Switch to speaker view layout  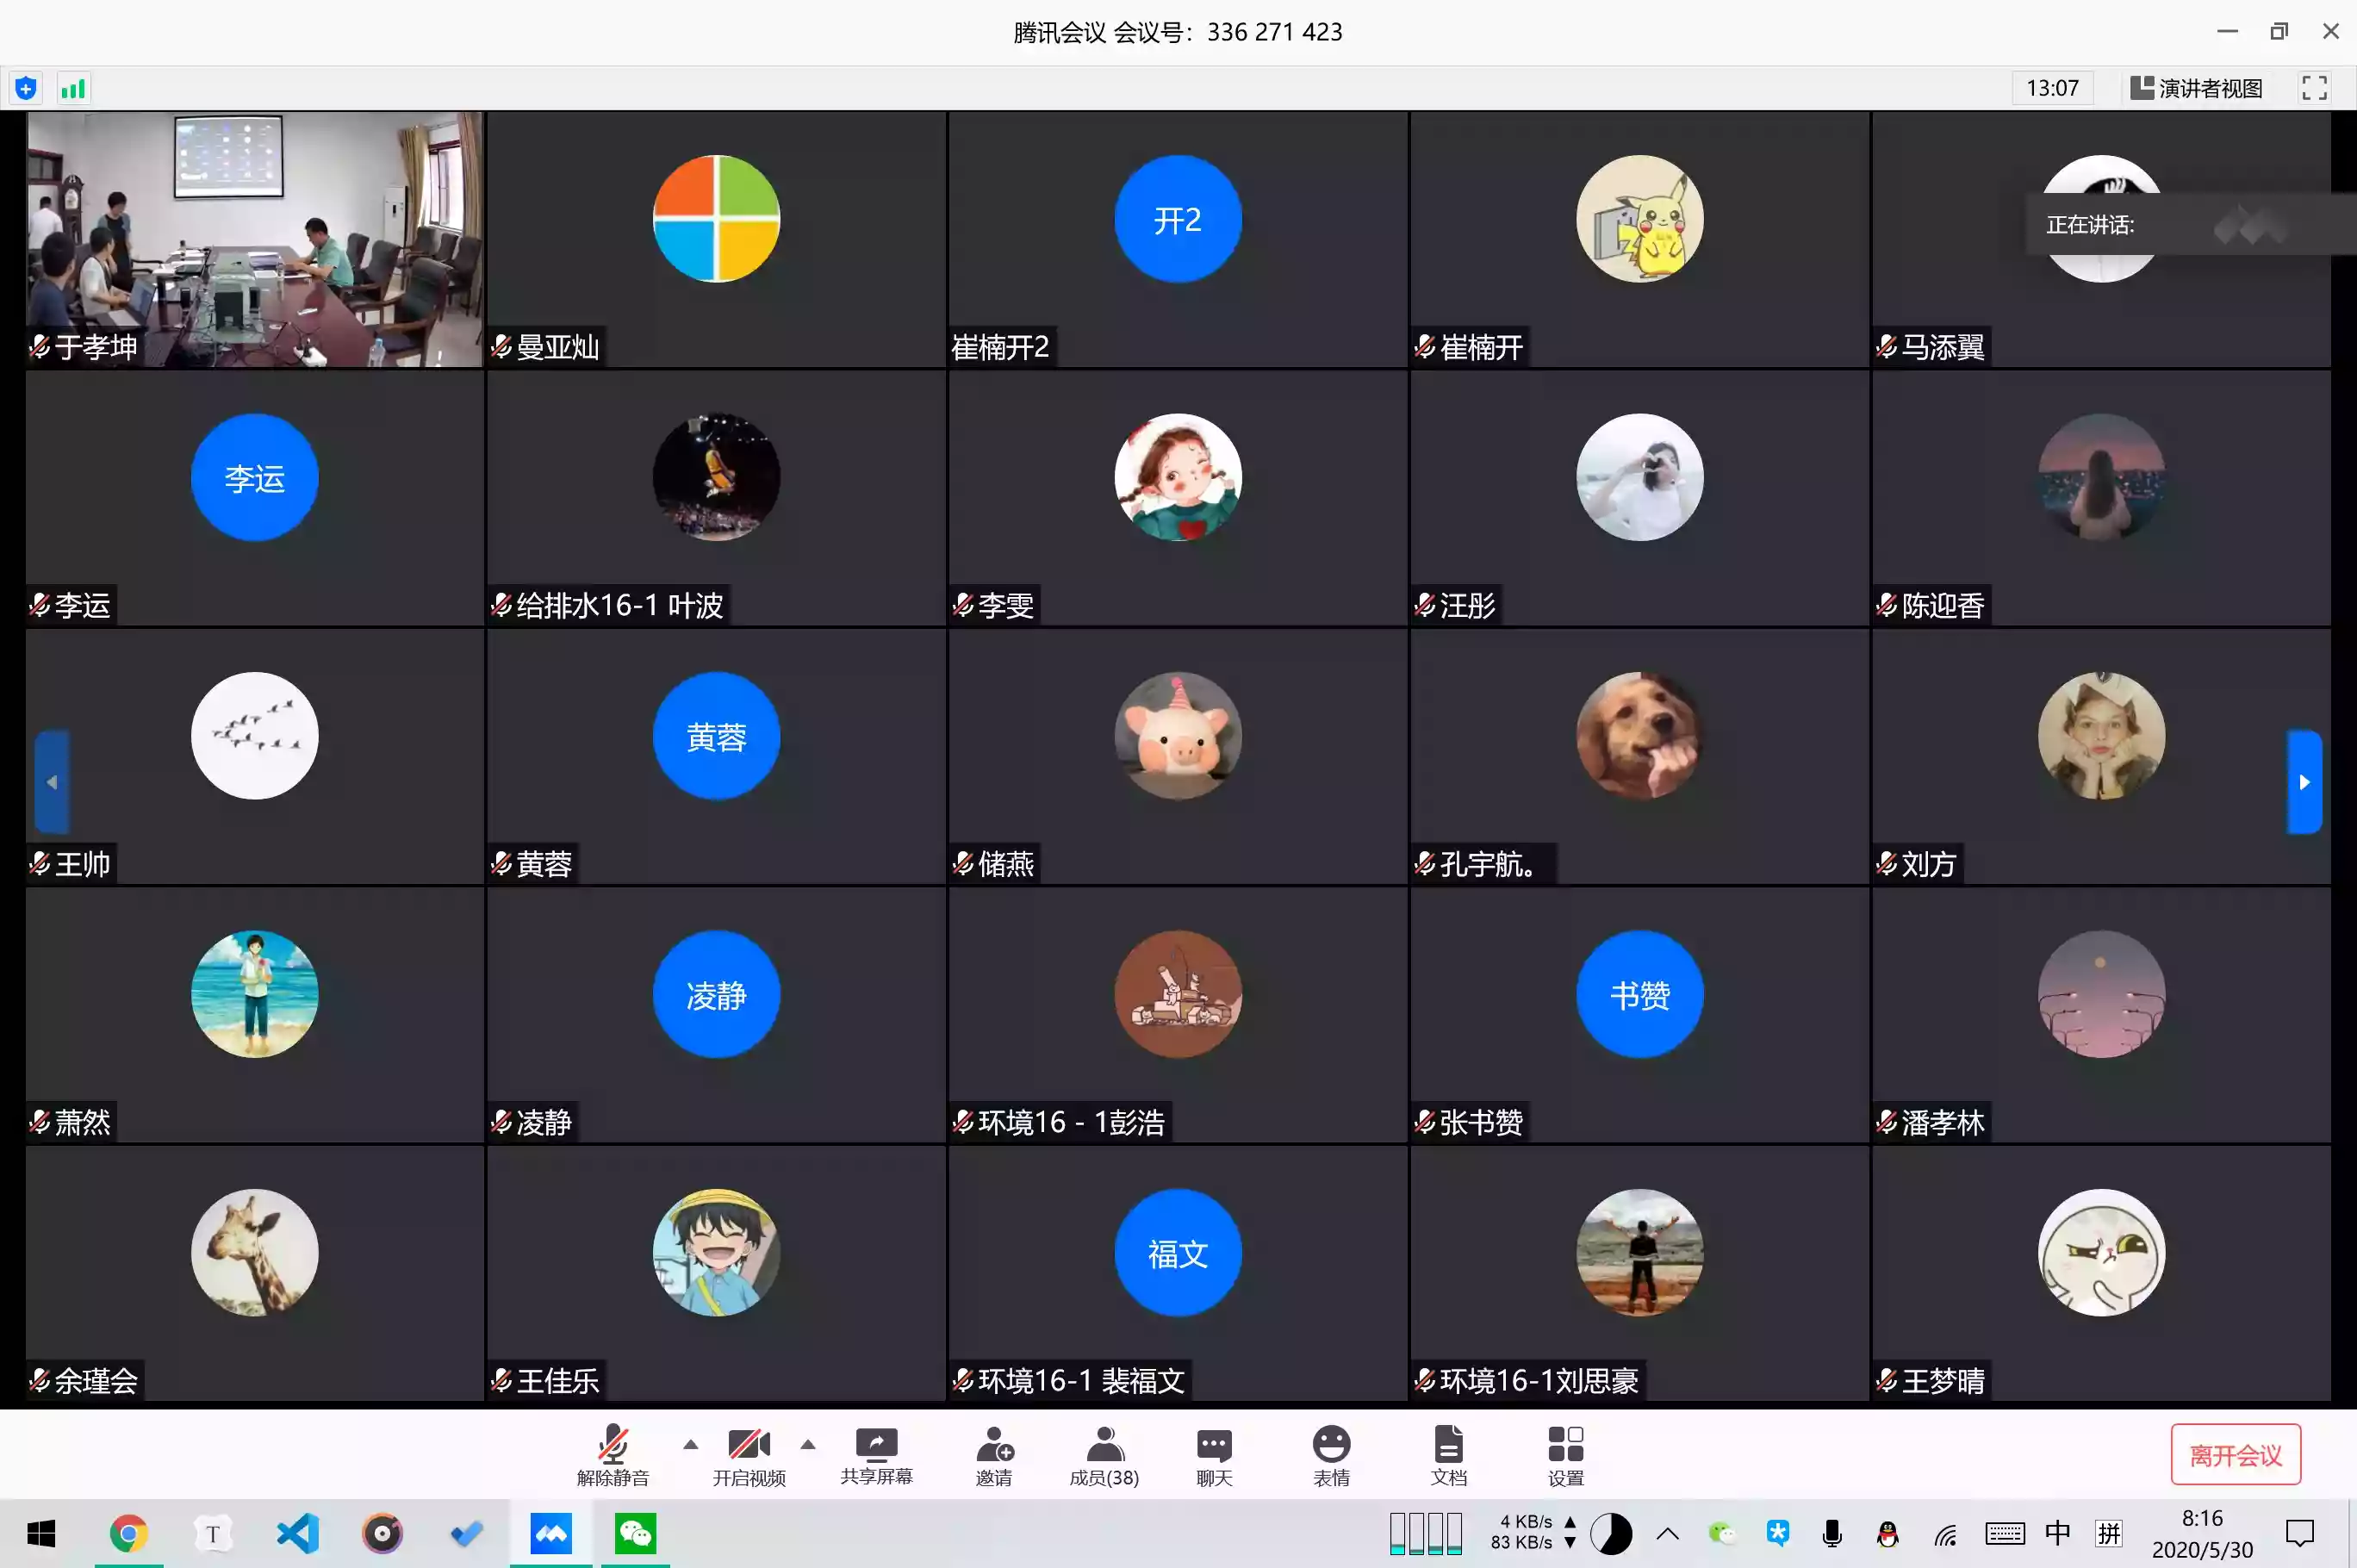(x=2196, y=88)
